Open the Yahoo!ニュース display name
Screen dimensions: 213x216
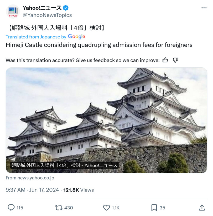(x=42, y=8)
